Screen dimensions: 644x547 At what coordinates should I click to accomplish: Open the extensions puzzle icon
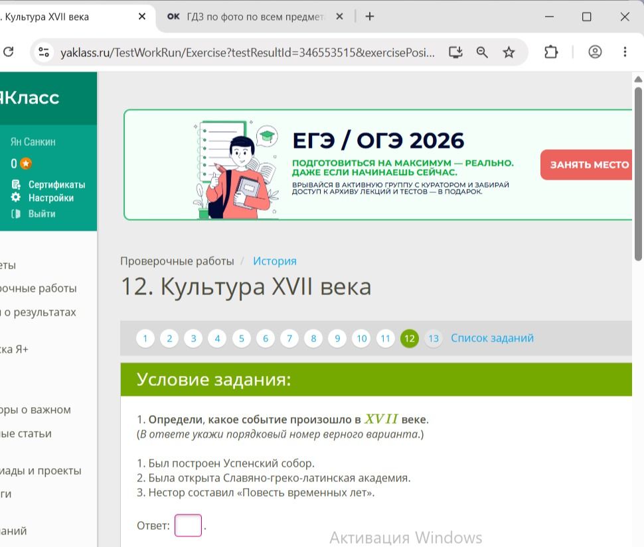coord(551,52)
